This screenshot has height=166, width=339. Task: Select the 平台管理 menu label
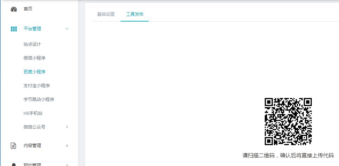click(32, 29)
